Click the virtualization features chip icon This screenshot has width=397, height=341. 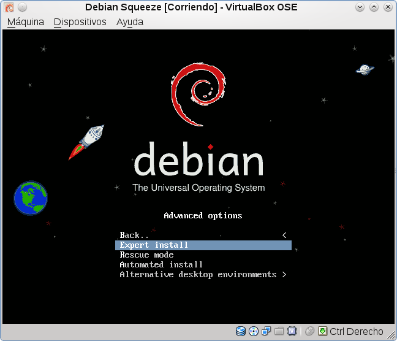(292, 331)
